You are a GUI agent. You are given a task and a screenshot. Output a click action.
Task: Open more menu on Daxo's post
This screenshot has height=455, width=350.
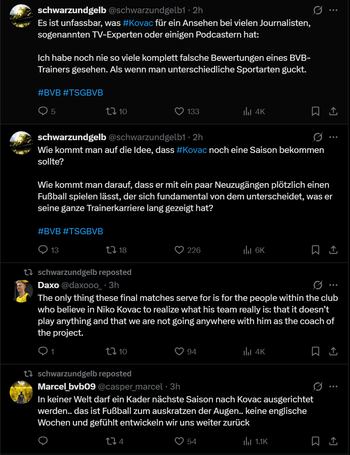(333, 285)
